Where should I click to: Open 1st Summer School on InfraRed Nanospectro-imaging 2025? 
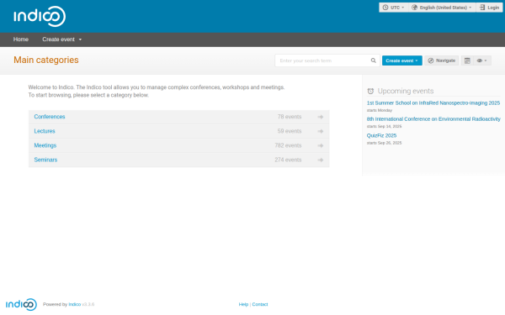pos(433,102)
